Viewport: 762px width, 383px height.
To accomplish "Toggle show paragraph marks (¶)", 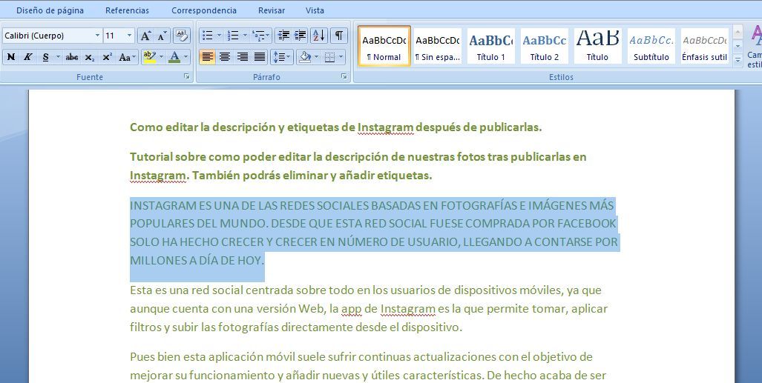I will (339, 36).
